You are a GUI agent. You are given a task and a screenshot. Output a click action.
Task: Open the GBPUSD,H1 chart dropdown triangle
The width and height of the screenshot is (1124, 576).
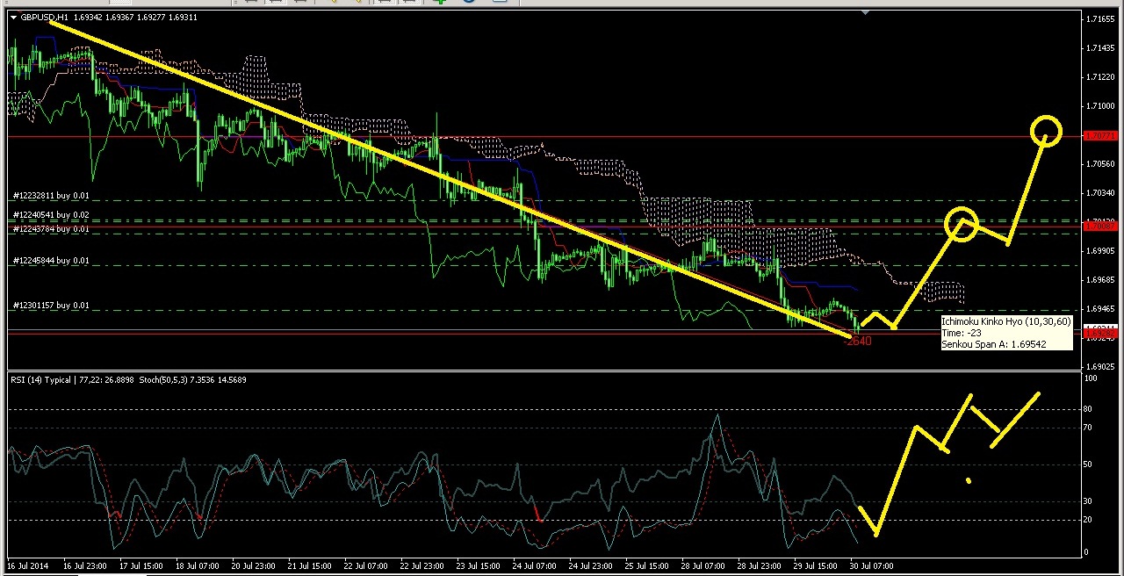(x=13, y=18)
